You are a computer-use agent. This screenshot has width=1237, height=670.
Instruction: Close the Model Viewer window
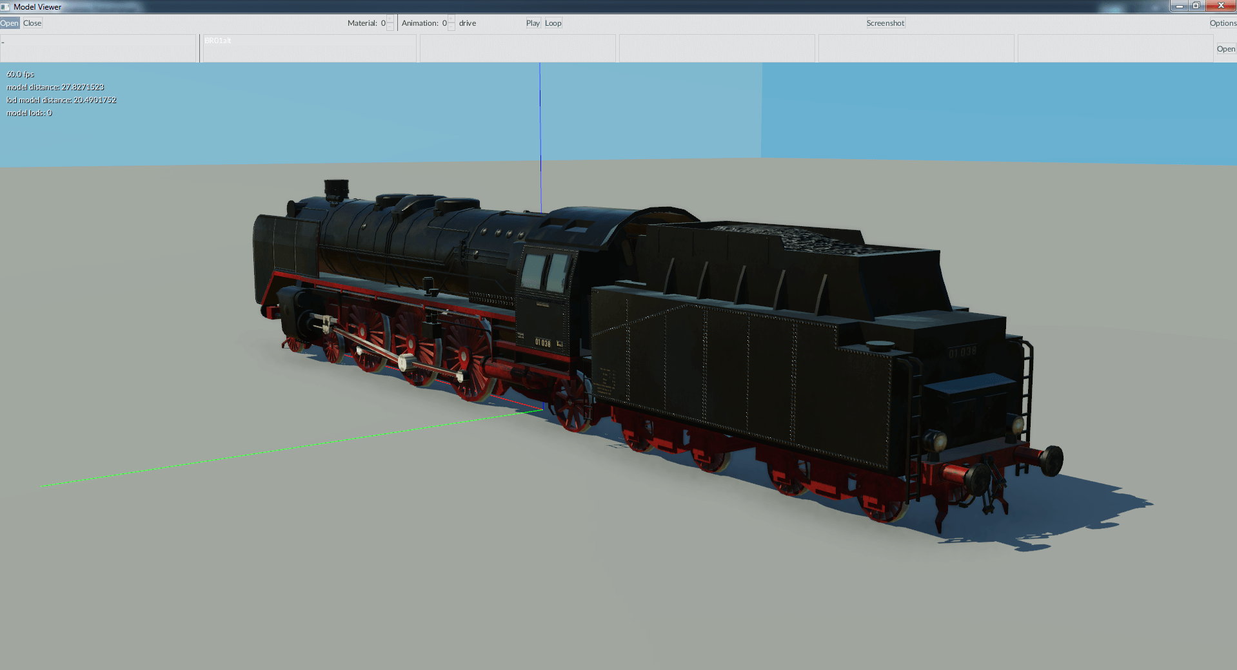point(1221,6)
